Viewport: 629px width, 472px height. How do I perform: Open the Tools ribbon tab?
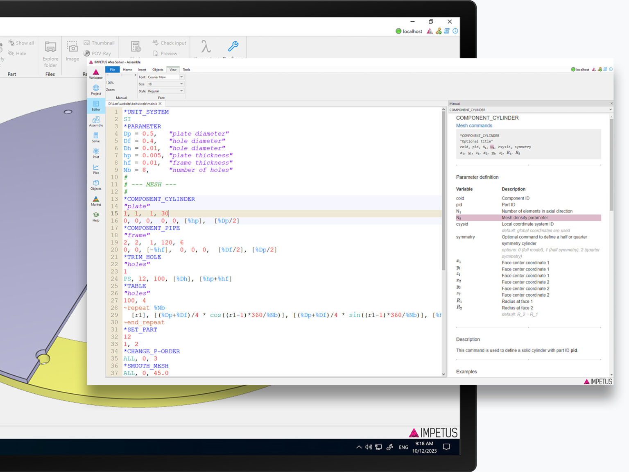[186, 70]
